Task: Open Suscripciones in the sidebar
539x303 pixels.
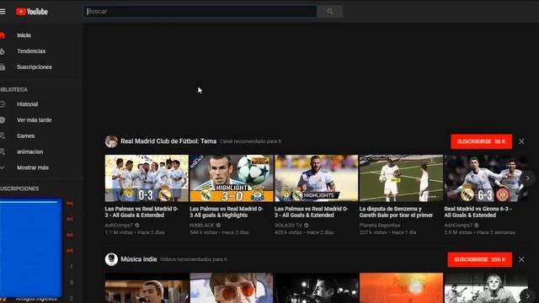Action: click(x=35, y=67)
